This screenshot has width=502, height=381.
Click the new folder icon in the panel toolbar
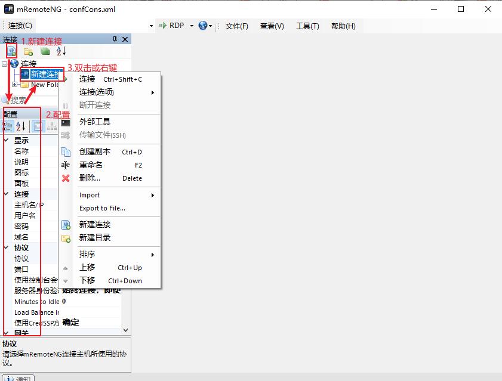(x=29, y=51)
